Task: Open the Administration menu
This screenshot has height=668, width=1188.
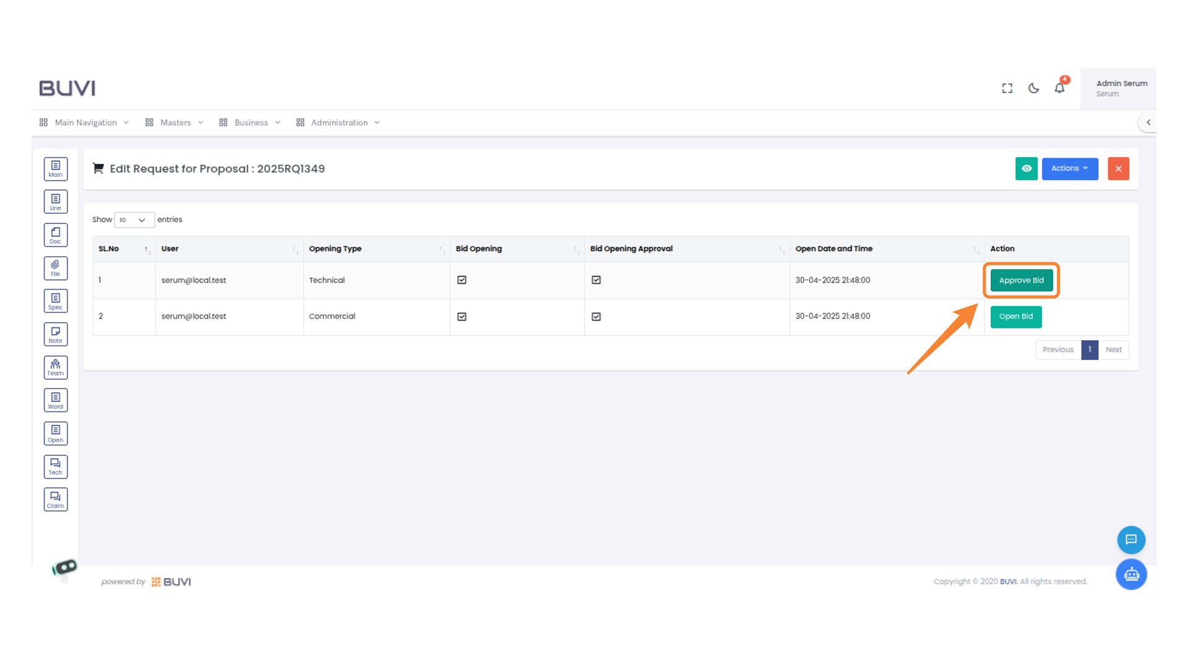Action: click(339, 122)
